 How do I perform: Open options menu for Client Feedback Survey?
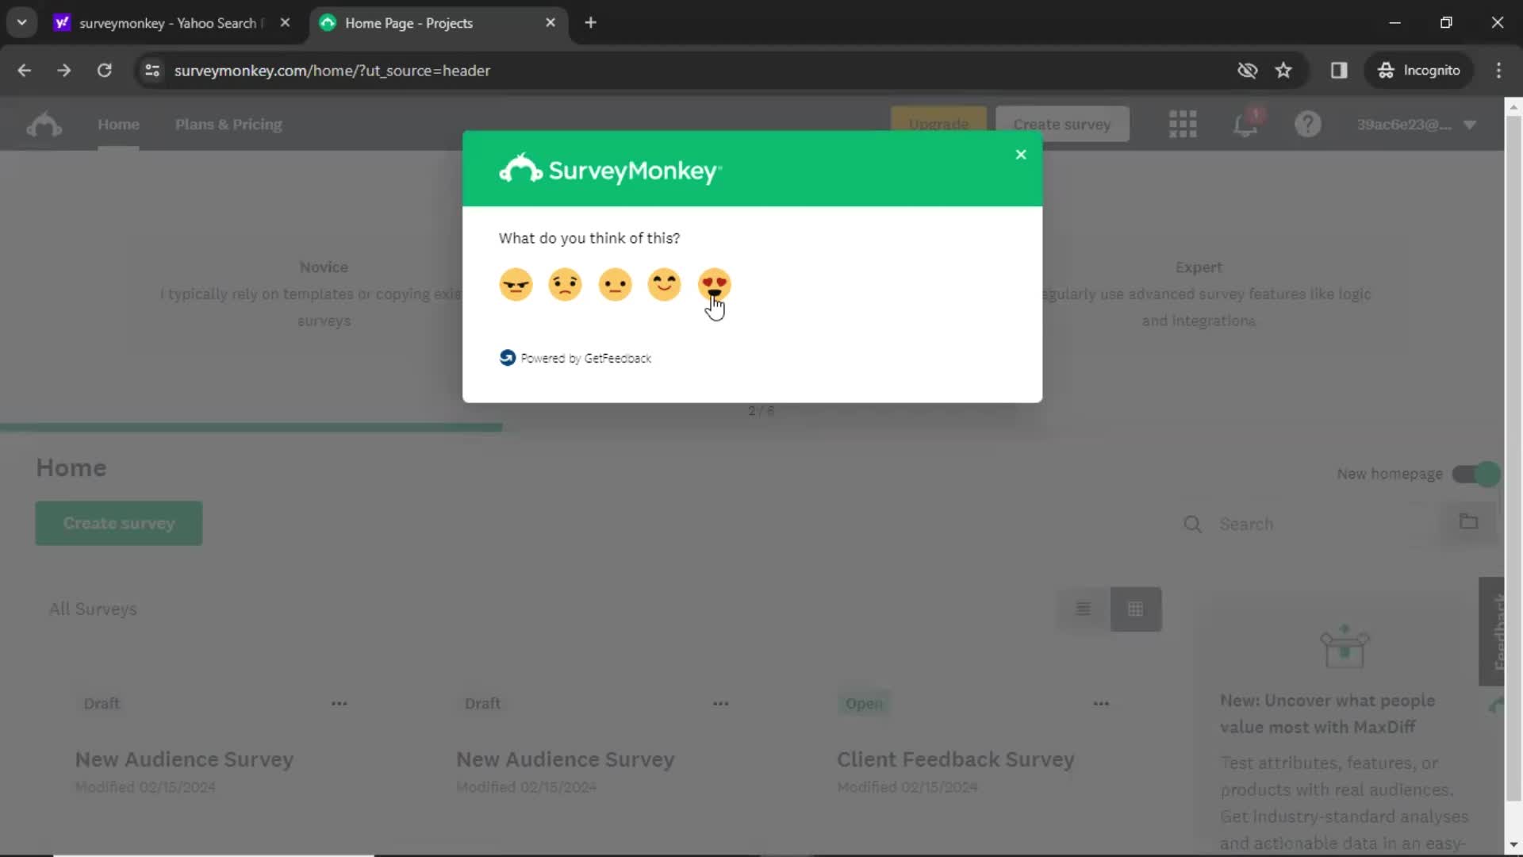point(1101,704)
